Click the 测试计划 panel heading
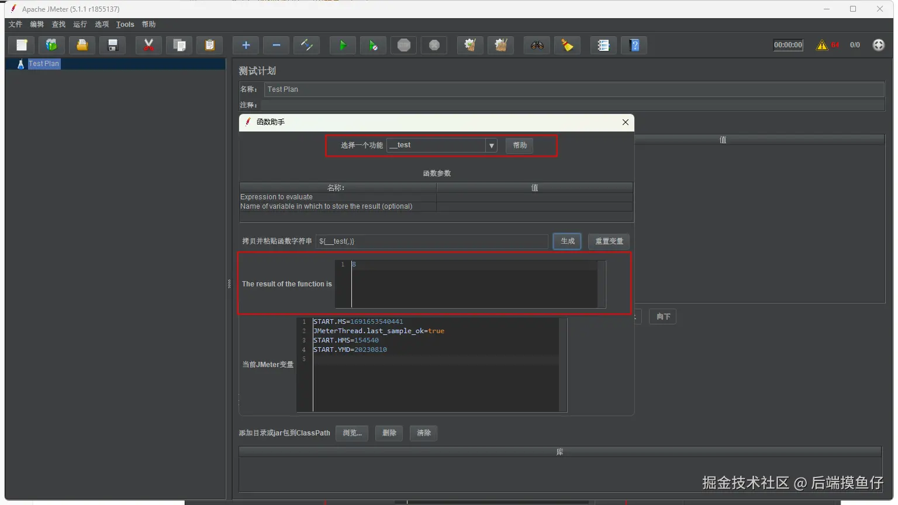Image resolution: width=898 pixels, height=505 pixels. click(257, 71)
